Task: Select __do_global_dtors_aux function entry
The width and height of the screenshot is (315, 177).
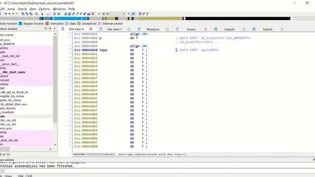Action: coord(27,104)
